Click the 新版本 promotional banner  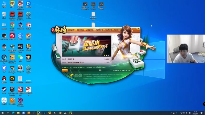[86, 46]
